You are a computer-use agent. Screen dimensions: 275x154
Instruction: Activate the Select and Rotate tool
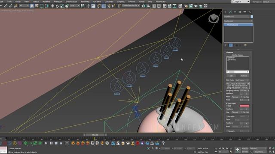pyautogui.click(x=57, y=6)
